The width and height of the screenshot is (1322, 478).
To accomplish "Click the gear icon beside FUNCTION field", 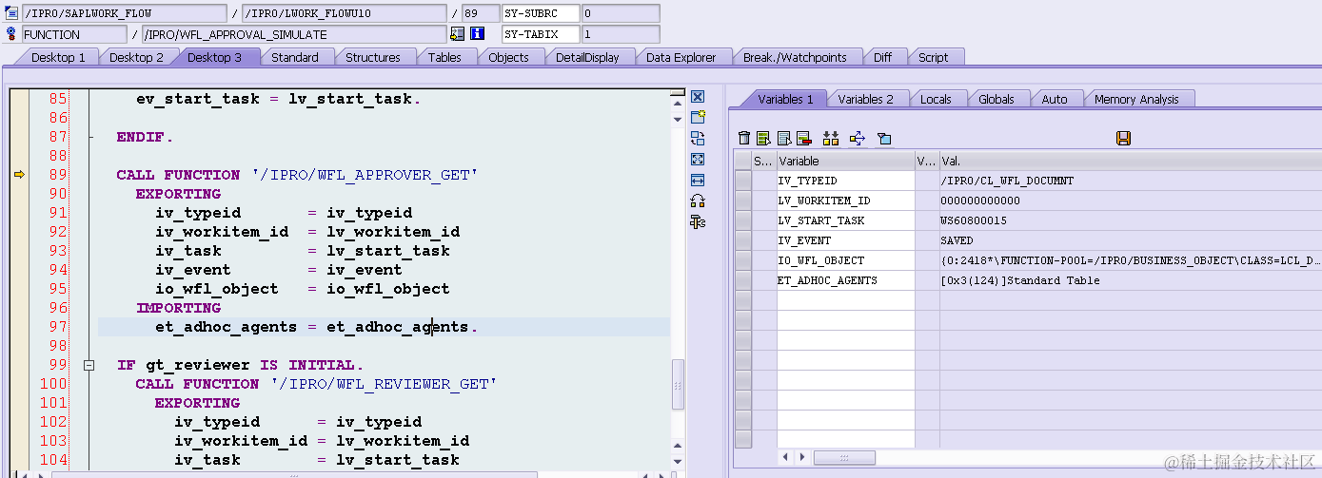I will coord(11,34).
